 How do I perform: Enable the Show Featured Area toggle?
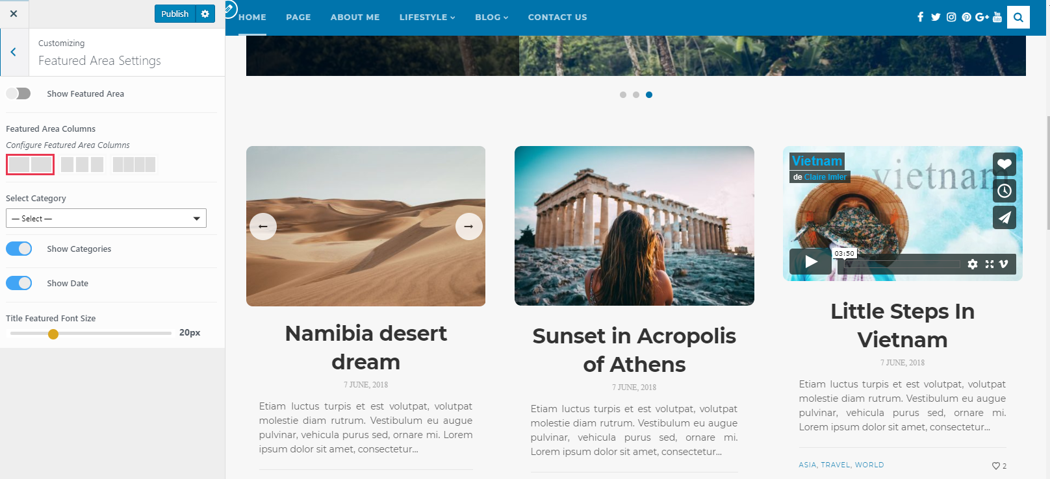(19, 93)
